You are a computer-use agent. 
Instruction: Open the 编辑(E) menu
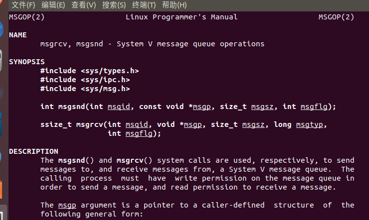[x=53, y=5]
